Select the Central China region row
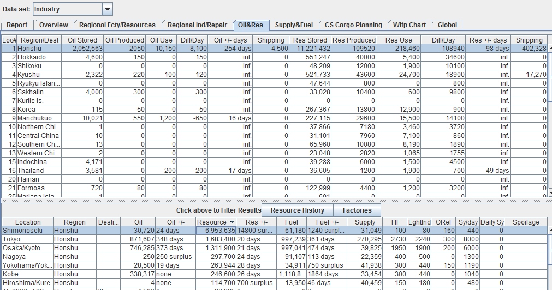 click(275, 136)
